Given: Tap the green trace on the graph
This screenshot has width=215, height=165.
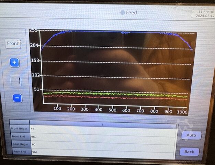Looking at the screenshot, I should (x=103, y=93).
